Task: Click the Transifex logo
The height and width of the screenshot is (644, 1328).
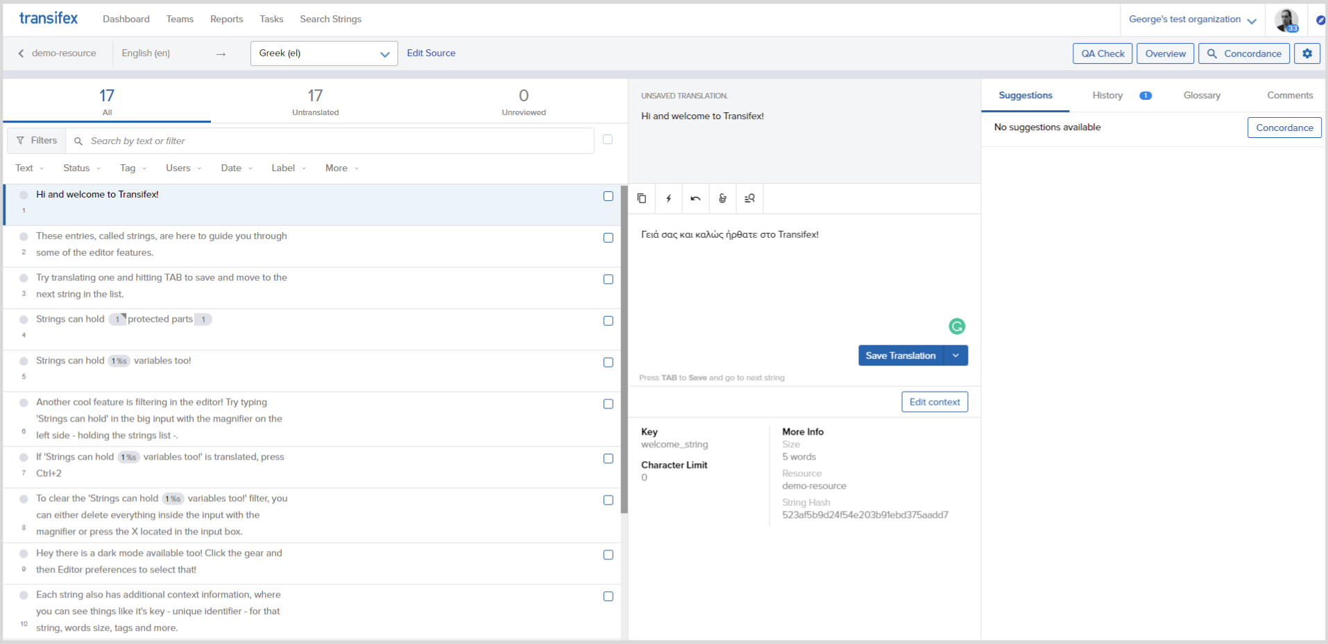Action: click(x=49, y=18)
